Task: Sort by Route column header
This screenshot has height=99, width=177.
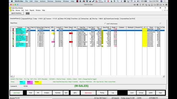Action: 151,28
